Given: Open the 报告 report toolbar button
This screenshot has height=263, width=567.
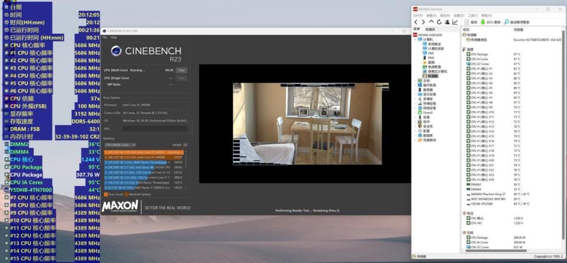Looking at the screenshot, I should point(471,22).
